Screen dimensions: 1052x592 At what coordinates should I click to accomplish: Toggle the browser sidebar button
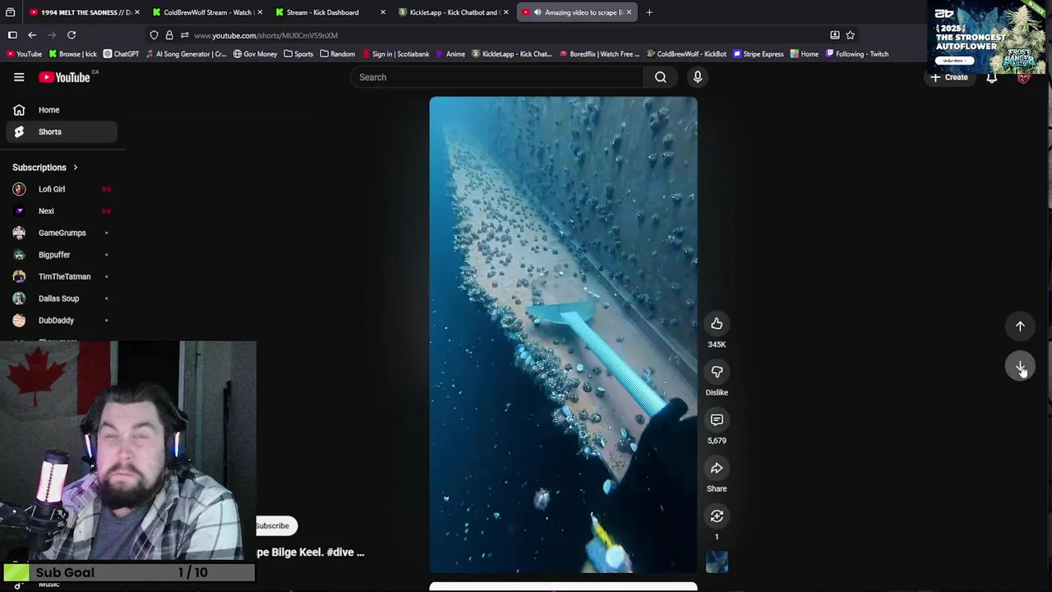[x=12, y=35]
